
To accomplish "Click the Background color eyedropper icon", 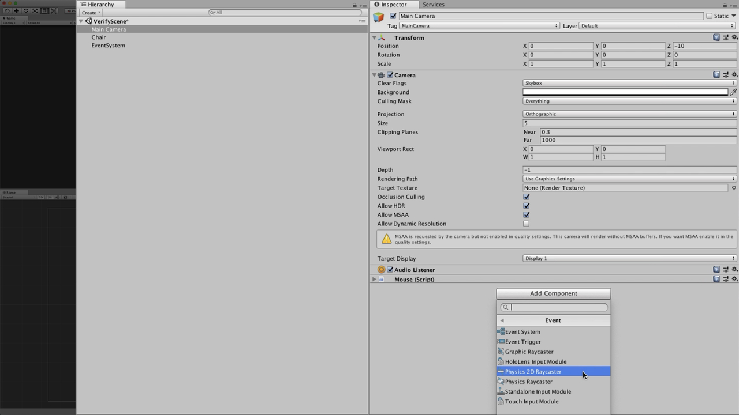I will (x=733, y=92).
